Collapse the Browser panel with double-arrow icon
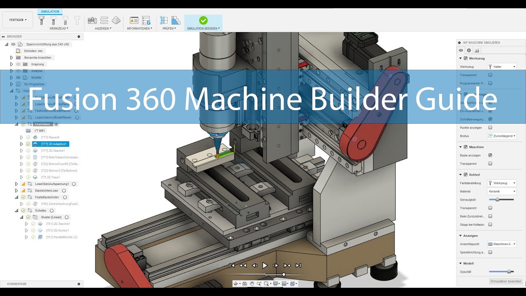The width and height of the screenshot is (526, 296). point(4,37)
